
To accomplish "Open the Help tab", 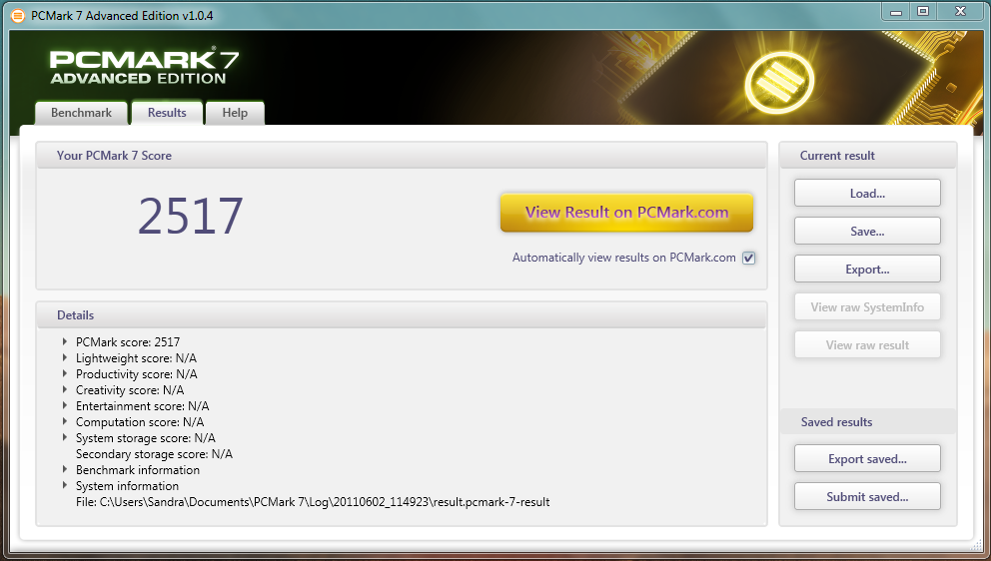I will tap(235, 113).
